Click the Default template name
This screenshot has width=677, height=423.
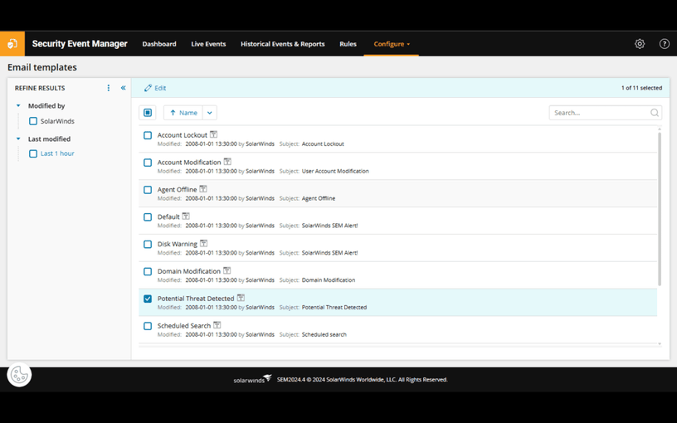[x=168, y=216]
